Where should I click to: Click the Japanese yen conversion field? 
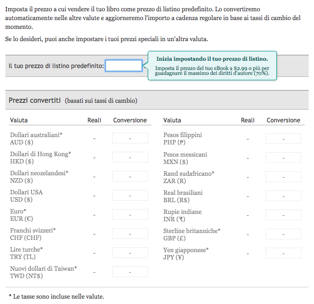(x=283, y=253)
